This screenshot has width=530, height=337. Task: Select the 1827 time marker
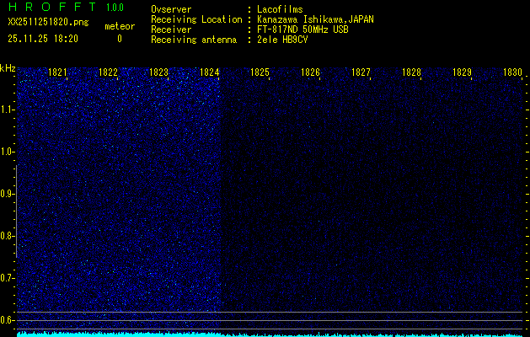(x=361, y=73)
